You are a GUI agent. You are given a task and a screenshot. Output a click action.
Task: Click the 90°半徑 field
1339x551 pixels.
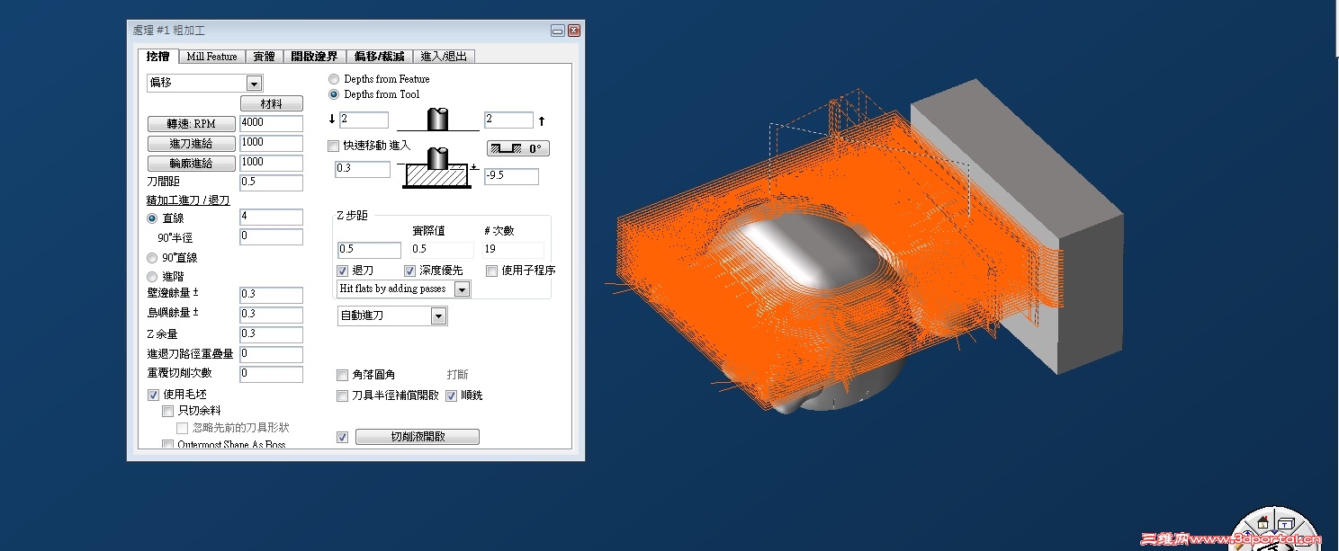[272, 237]
